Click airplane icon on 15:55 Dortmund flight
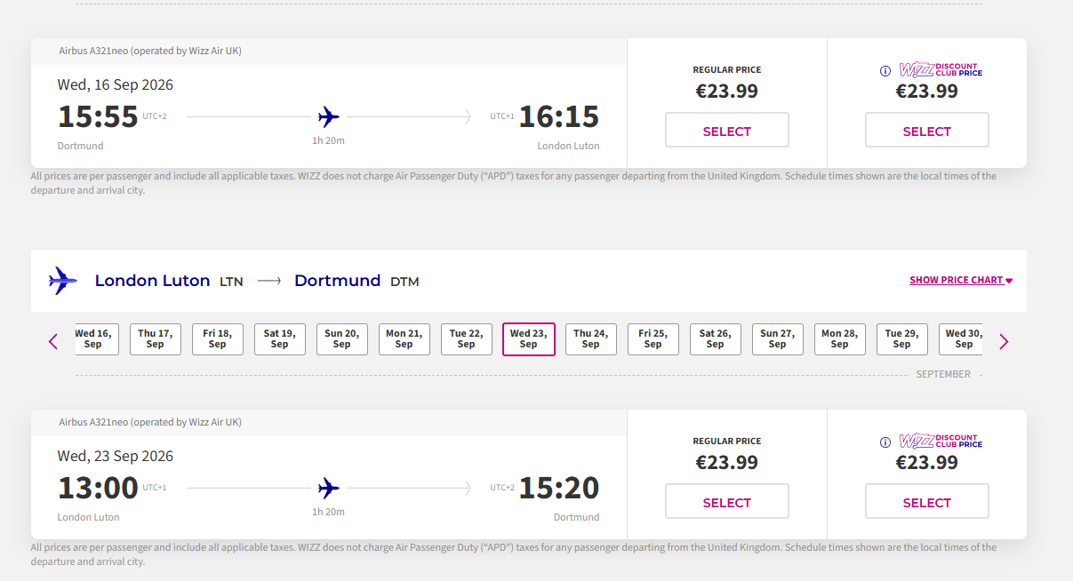The height and width of the screenshot is (581, 1073). point(329,116)
